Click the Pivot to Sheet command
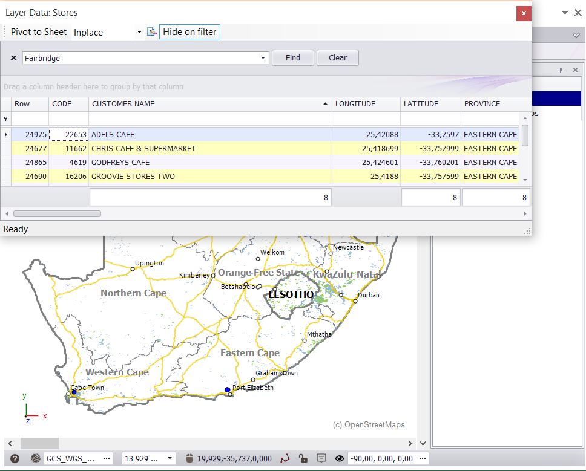This screenshot has width=586, height=471. [38, 31]
